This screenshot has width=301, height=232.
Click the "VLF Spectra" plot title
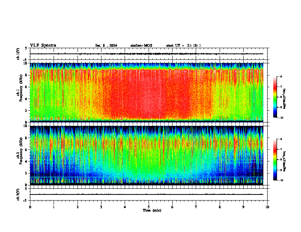click(x=43, y=45)
